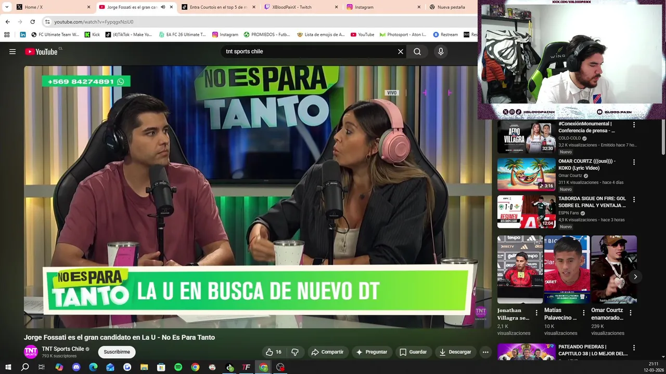This screenshot has width=666, height=374.
Task: Switch to the Home / X tab
Action: click(x=52, y=7)
